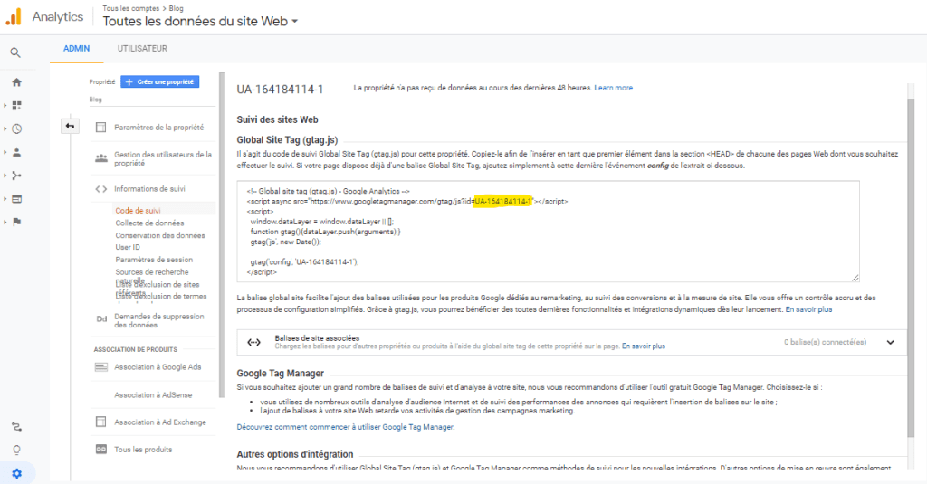
Task: Open Gestion des utilisateurs de la propriété
Action: (x=163, y=158)
